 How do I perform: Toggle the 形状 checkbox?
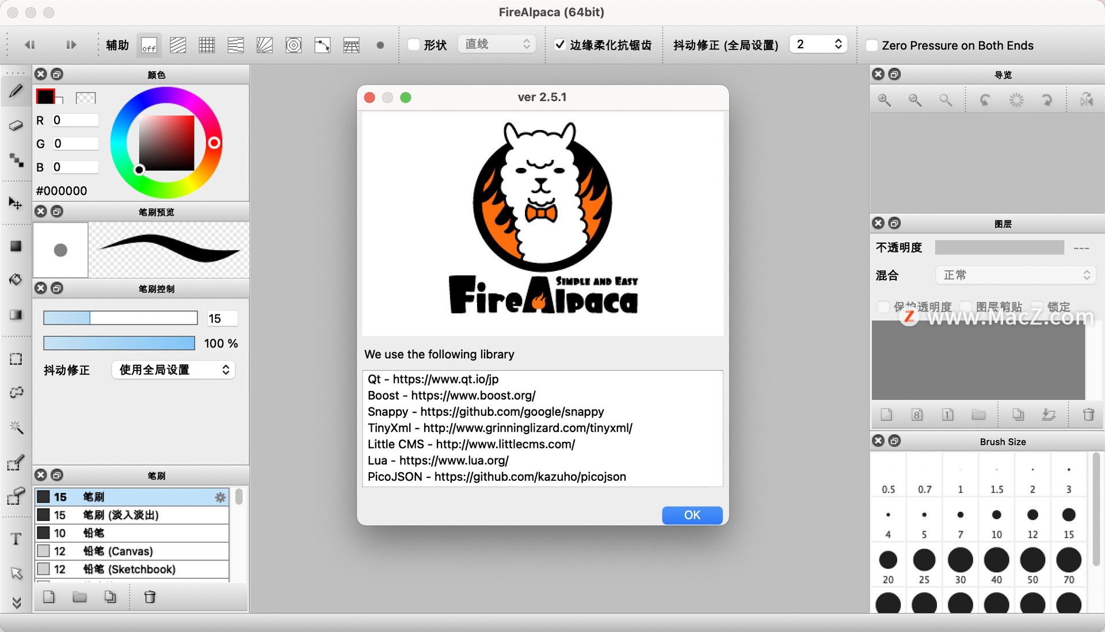pos(414,45)
